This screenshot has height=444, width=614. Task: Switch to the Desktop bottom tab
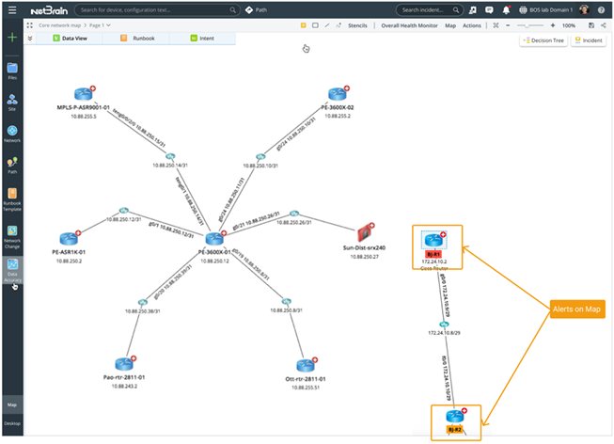coord(12,423)
